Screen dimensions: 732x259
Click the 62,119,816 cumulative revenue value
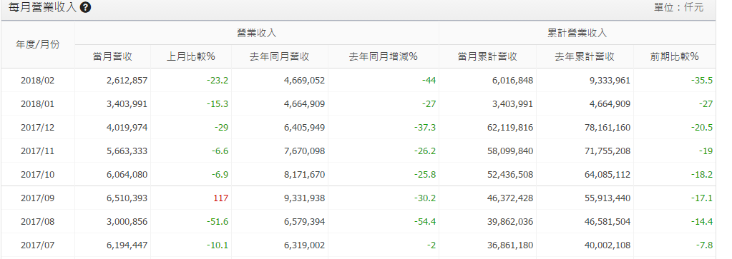pyautogui.click(x=510, y=128)
